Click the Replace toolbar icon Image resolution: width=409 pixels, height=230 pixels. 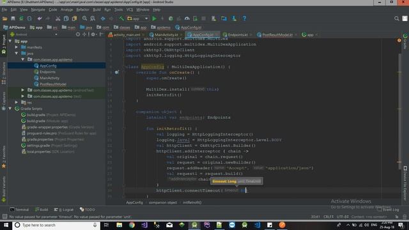coord(93,19)
